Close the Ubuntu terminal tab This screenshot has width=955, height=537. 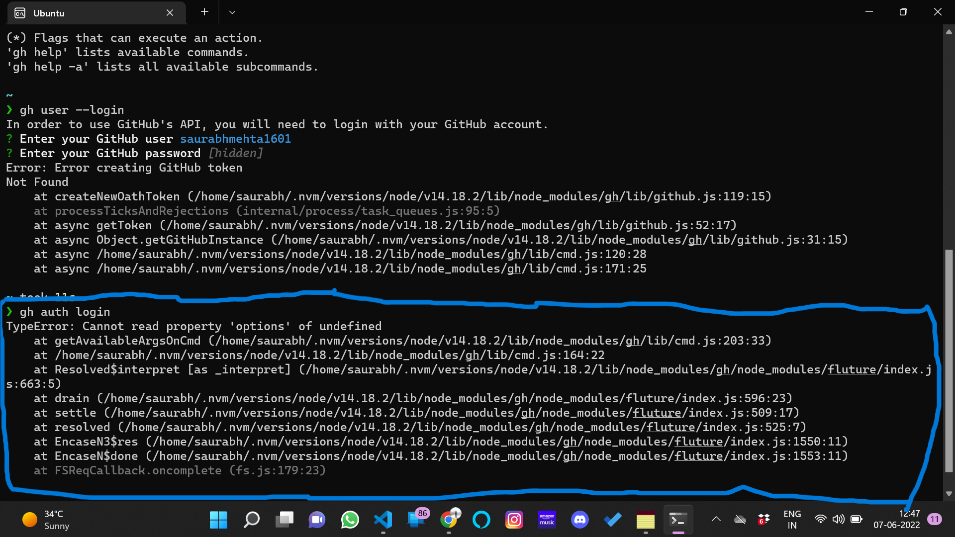[170, 13]
